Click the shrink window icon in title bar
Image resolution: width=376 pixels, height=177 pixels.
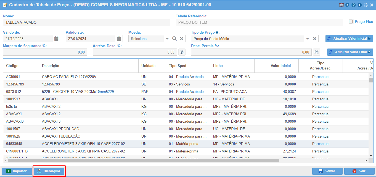(x=366, y=5)
